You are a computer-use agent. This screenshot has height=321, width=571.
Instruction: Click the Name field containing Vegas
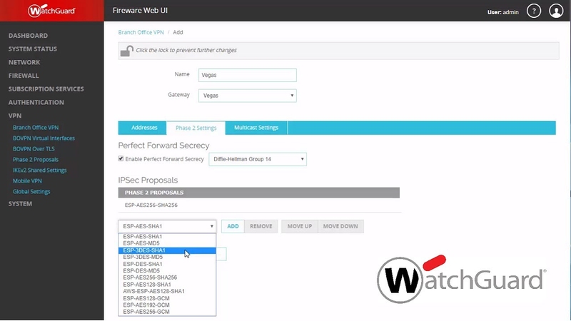pos(247,75)
